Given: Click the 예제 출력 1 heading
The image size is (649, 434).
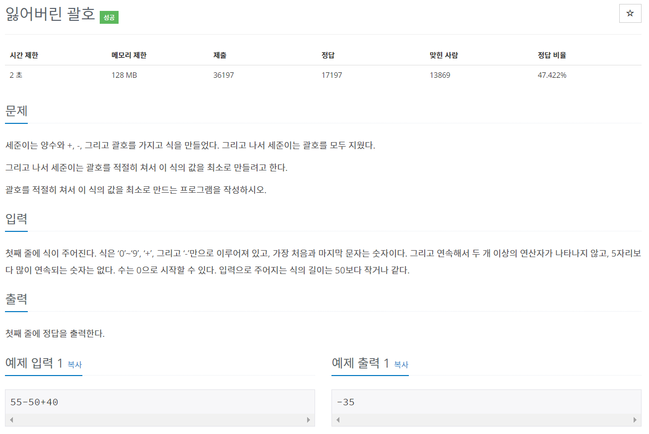Looking at the screenshot, I should pyautogui.click(x=360, y=363).
